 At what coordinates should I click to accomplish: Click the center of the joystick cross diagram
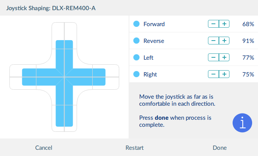[64, 77]
